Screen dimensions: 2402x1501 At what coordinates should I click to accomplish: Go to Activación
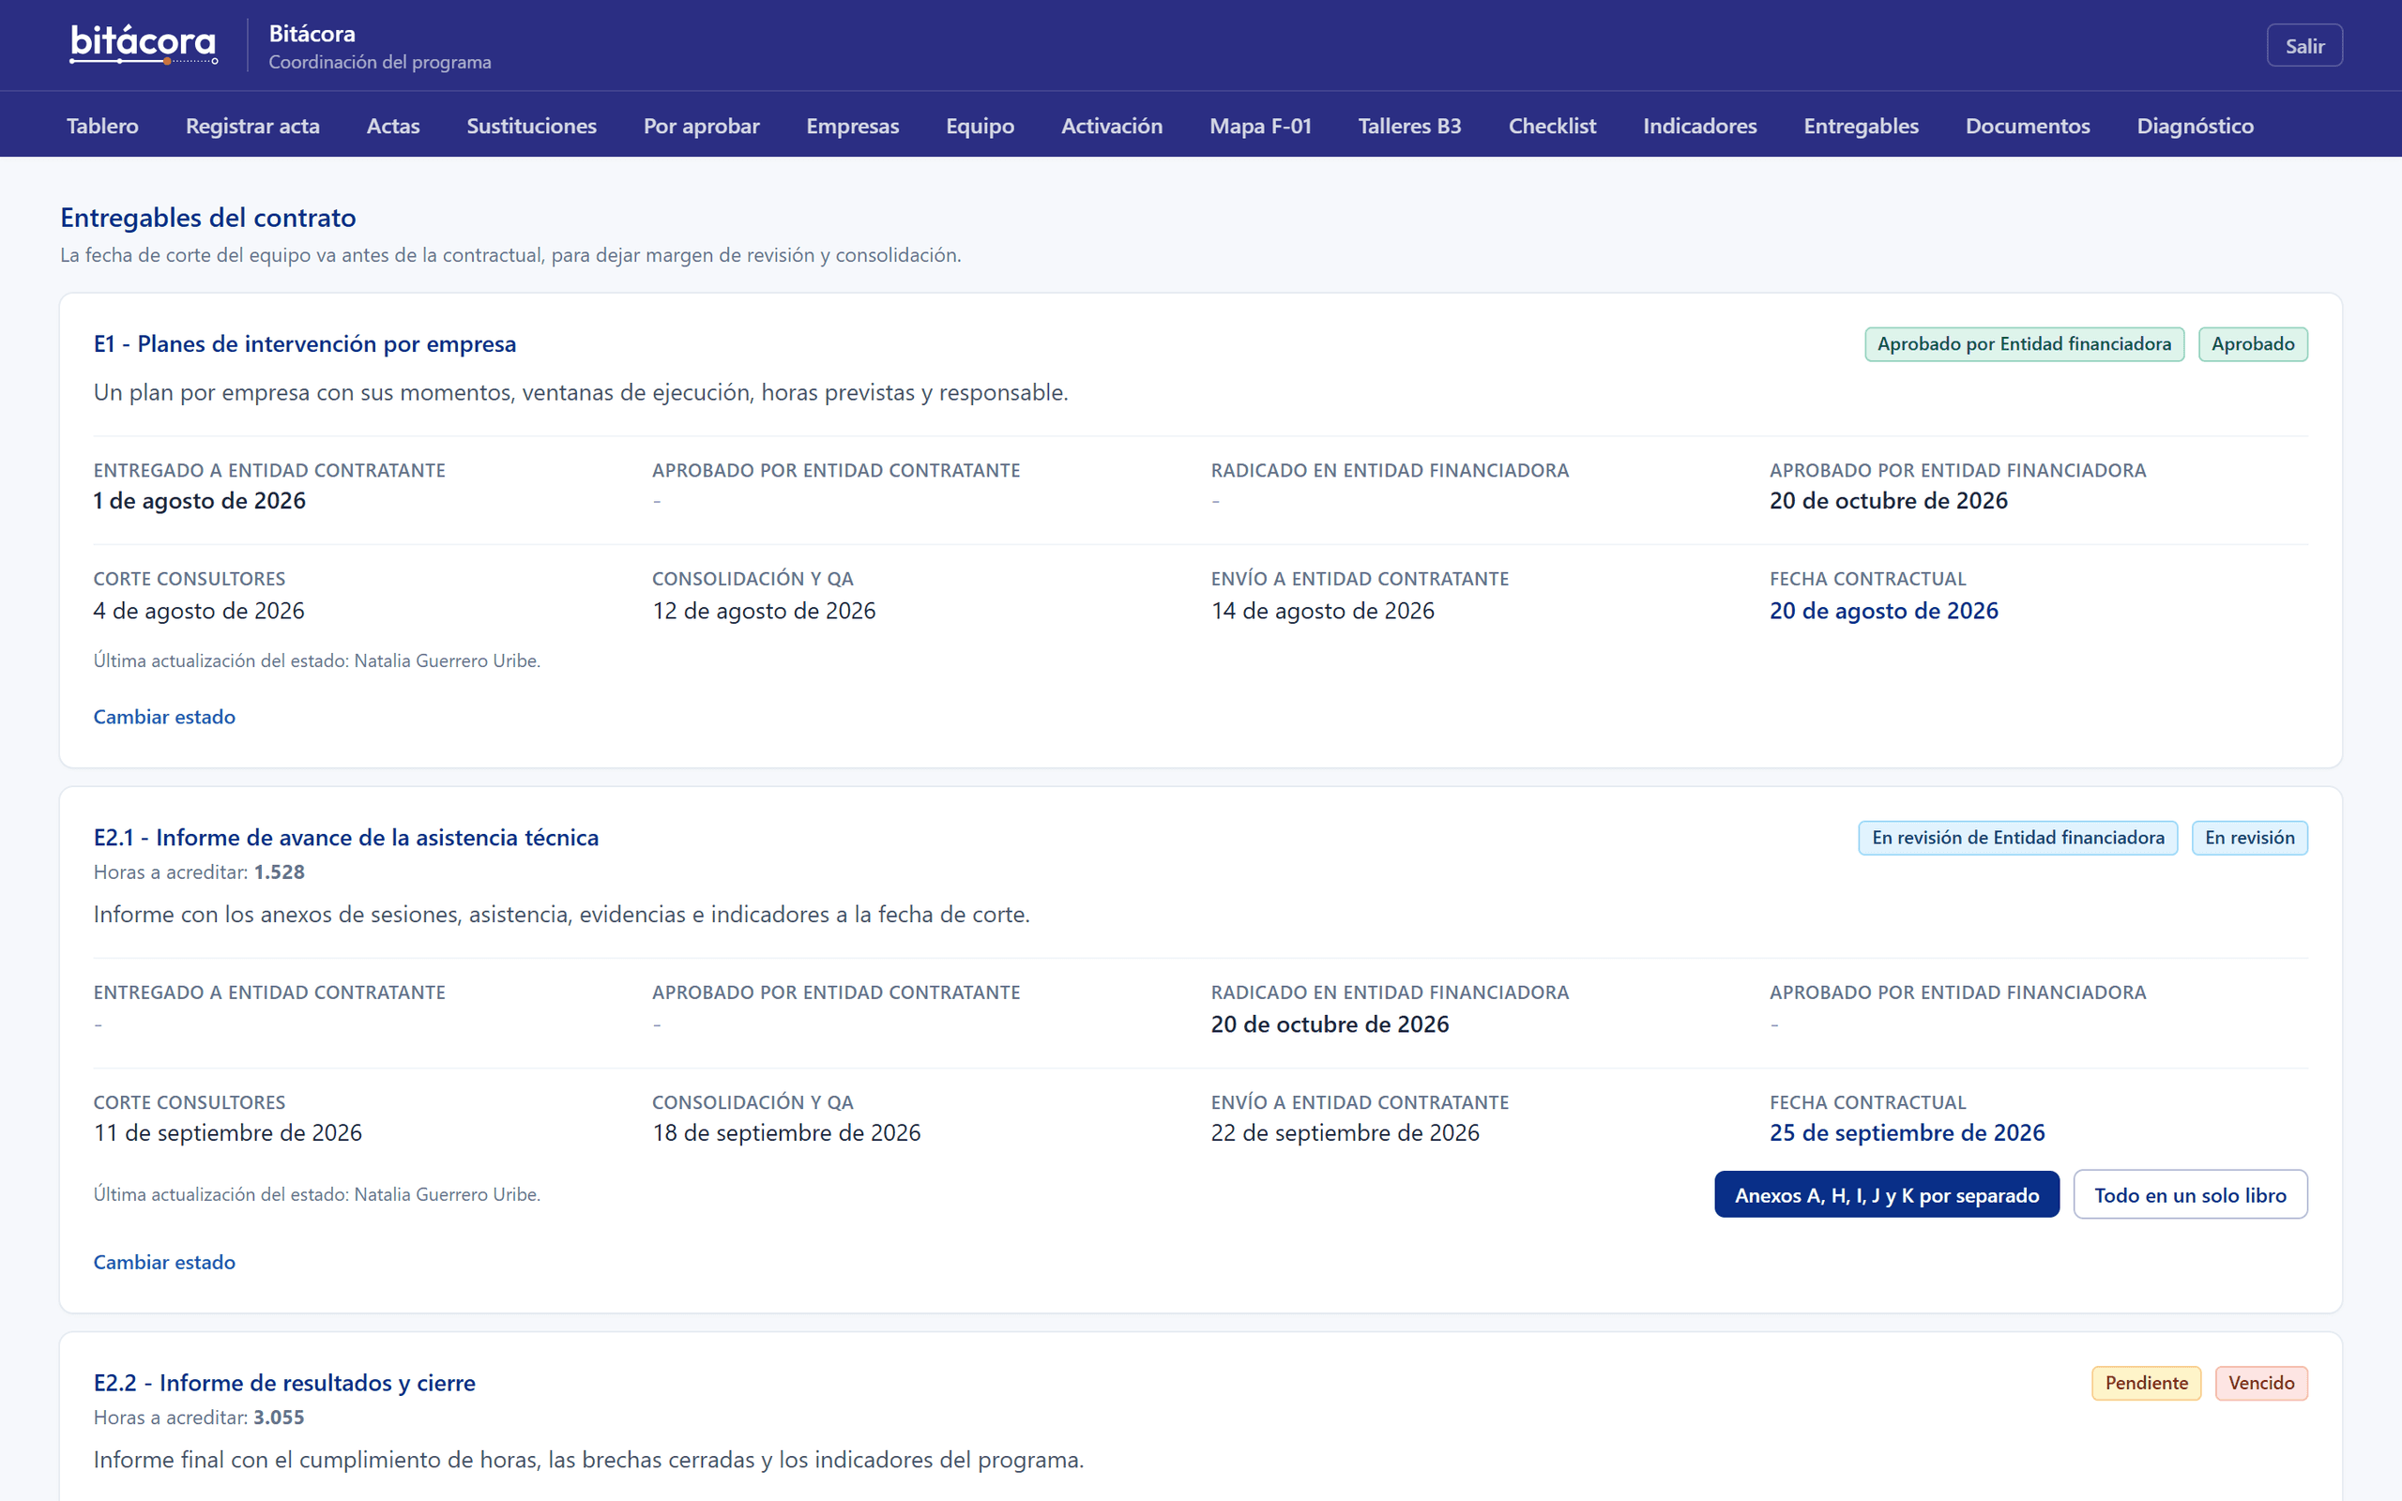pyautogui.click(x=1112, y=126)
